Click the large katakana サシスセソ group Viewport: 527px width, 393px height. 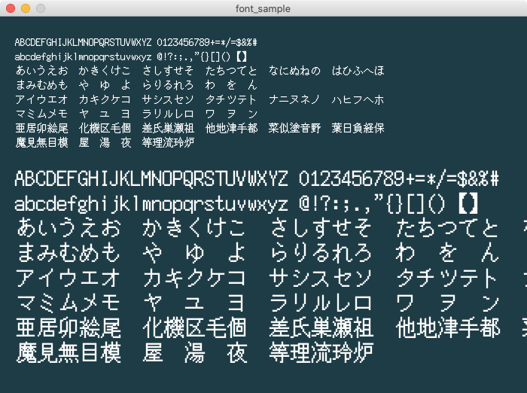tap(321, 278)
